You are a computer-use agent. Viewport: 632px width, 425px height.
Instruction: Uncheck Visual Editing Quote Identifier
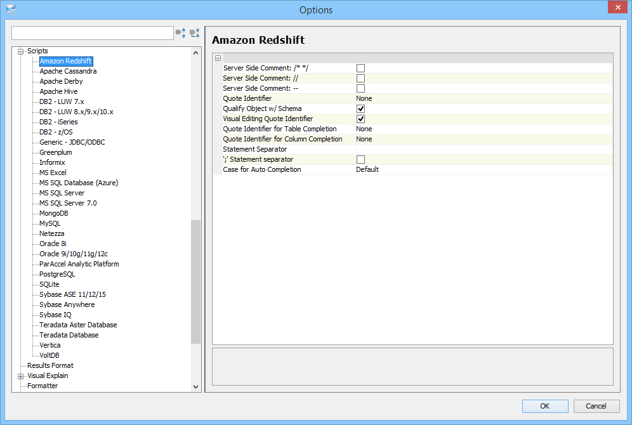pos(361,119)
